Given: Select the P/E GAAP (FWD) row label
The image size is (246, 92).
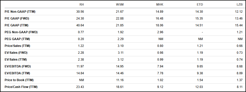Looking at the screenshot, I should [x=17, y=19].
